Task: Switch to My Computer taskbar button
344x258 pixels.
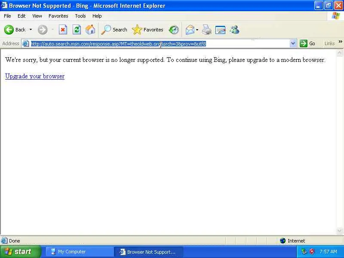Action: 79,252
